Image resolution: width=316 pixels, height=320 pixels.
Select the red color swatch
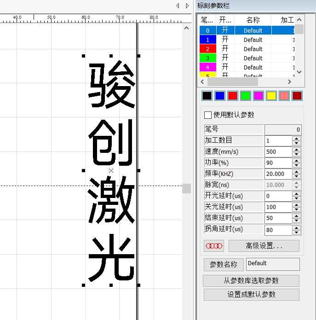tap(233, 96)
